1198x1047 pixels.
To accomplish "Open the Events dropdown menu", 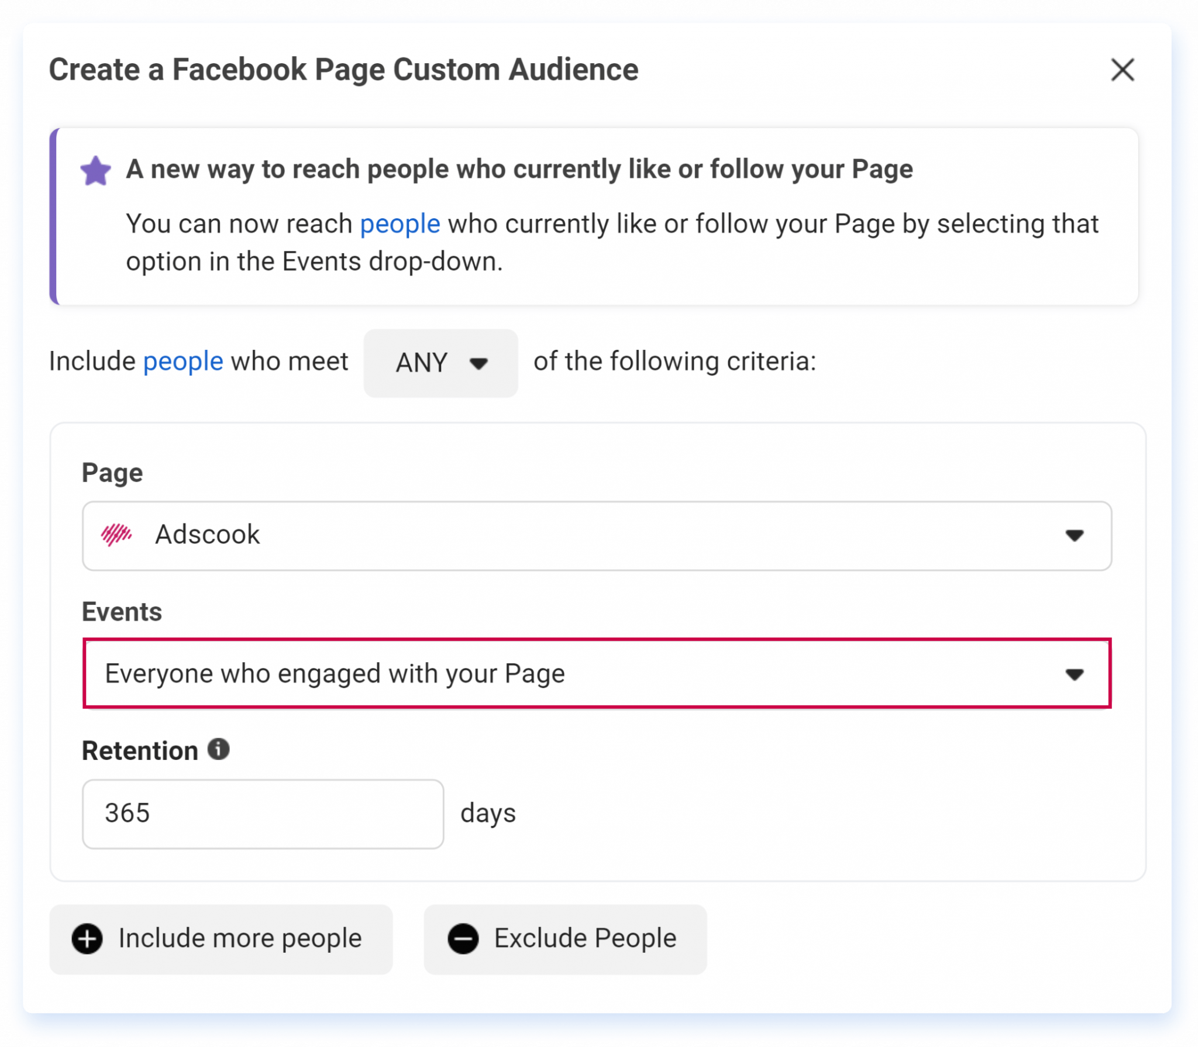I will coord(597,673).
